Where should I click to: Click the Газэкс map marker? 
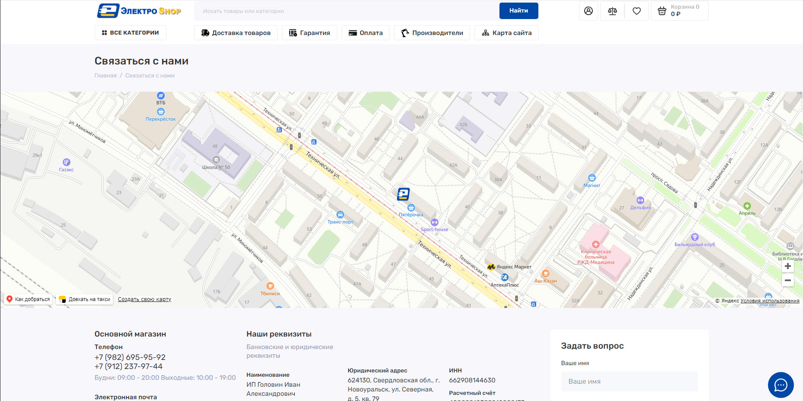coord(66,162)
